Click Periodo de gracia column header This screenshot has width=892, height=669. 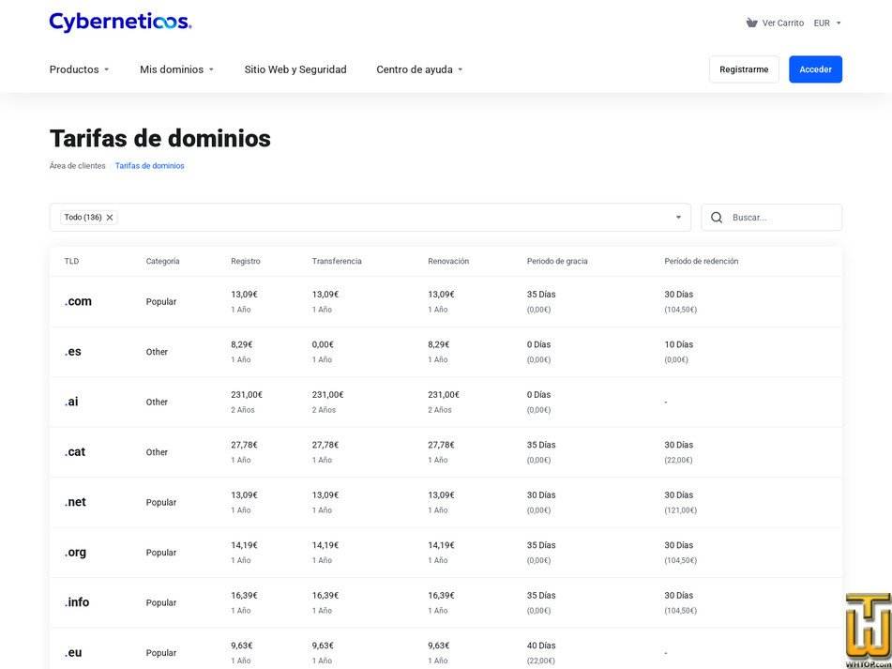point(557,261)
